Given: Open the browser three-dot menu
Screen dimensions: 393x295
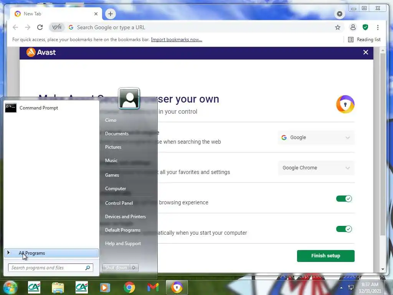Looking at the screenshot, I should (378, 27).
